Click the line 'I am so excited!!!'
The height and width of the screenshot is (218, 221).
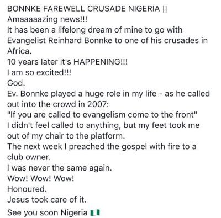(x=39, y=72)
